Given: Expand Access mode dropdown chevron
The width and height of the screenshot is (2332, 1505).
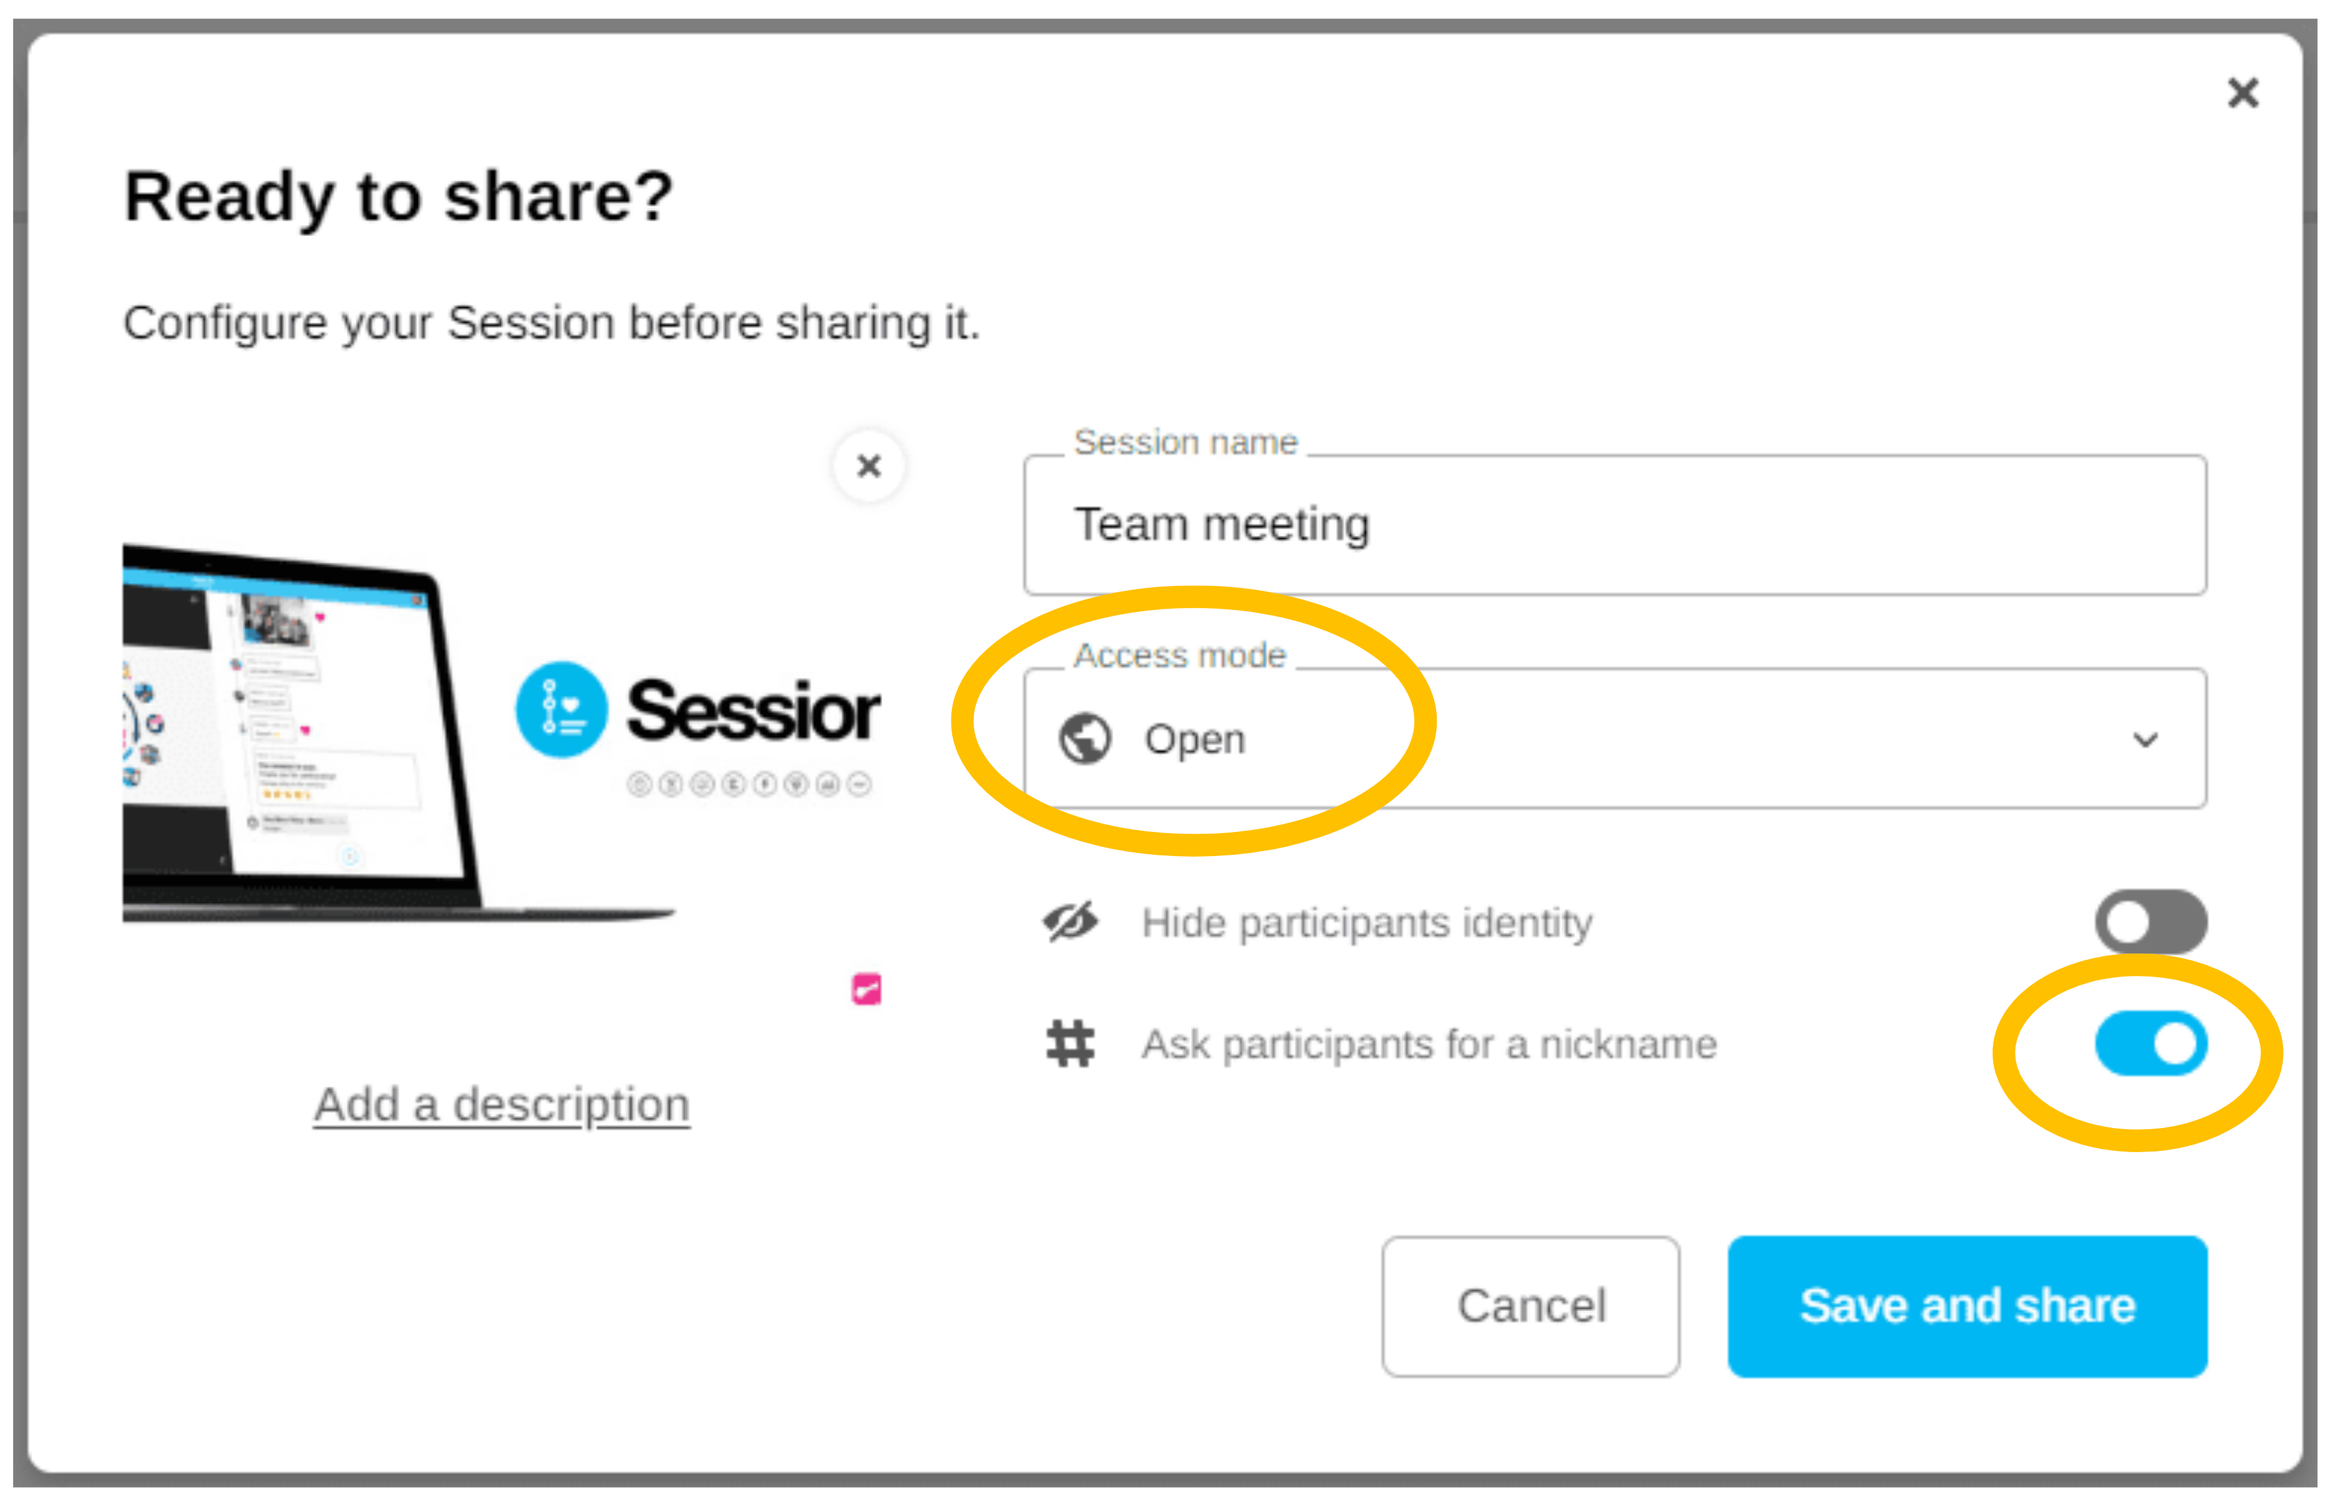Looking at the screenshot, I should (x=2144, y=740).
